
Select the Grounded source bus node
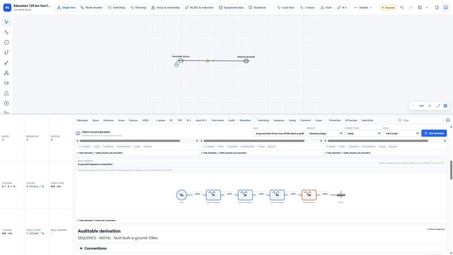point(180,60)
